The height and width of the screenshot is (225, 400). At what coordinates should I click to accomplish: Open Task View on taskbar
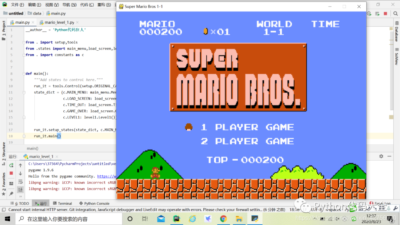tap(145, 219)
